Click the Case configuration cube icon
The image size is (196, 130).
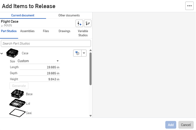(x=77, y=53)
